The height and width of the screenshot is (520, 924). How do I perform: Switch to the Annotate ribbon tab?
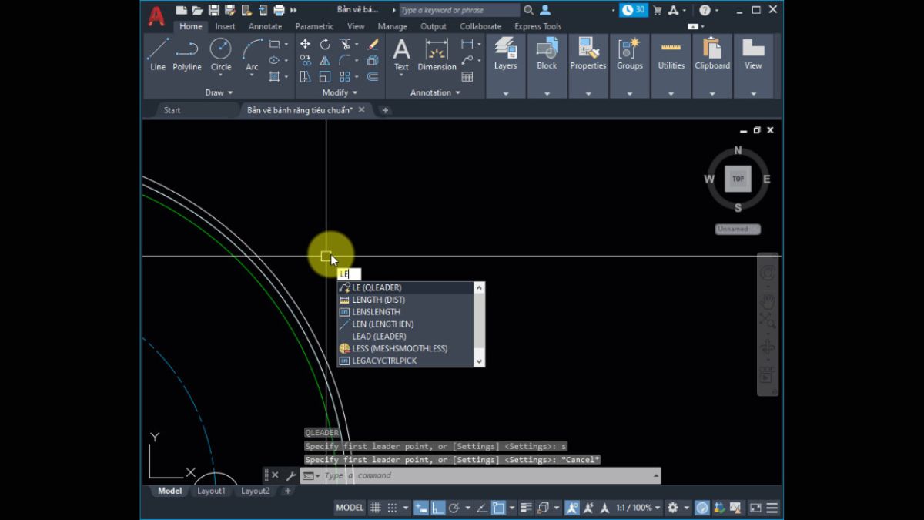(265, 26)
